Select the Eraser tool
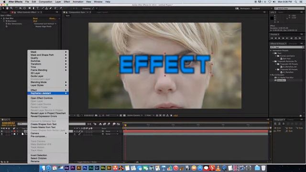 51,9
